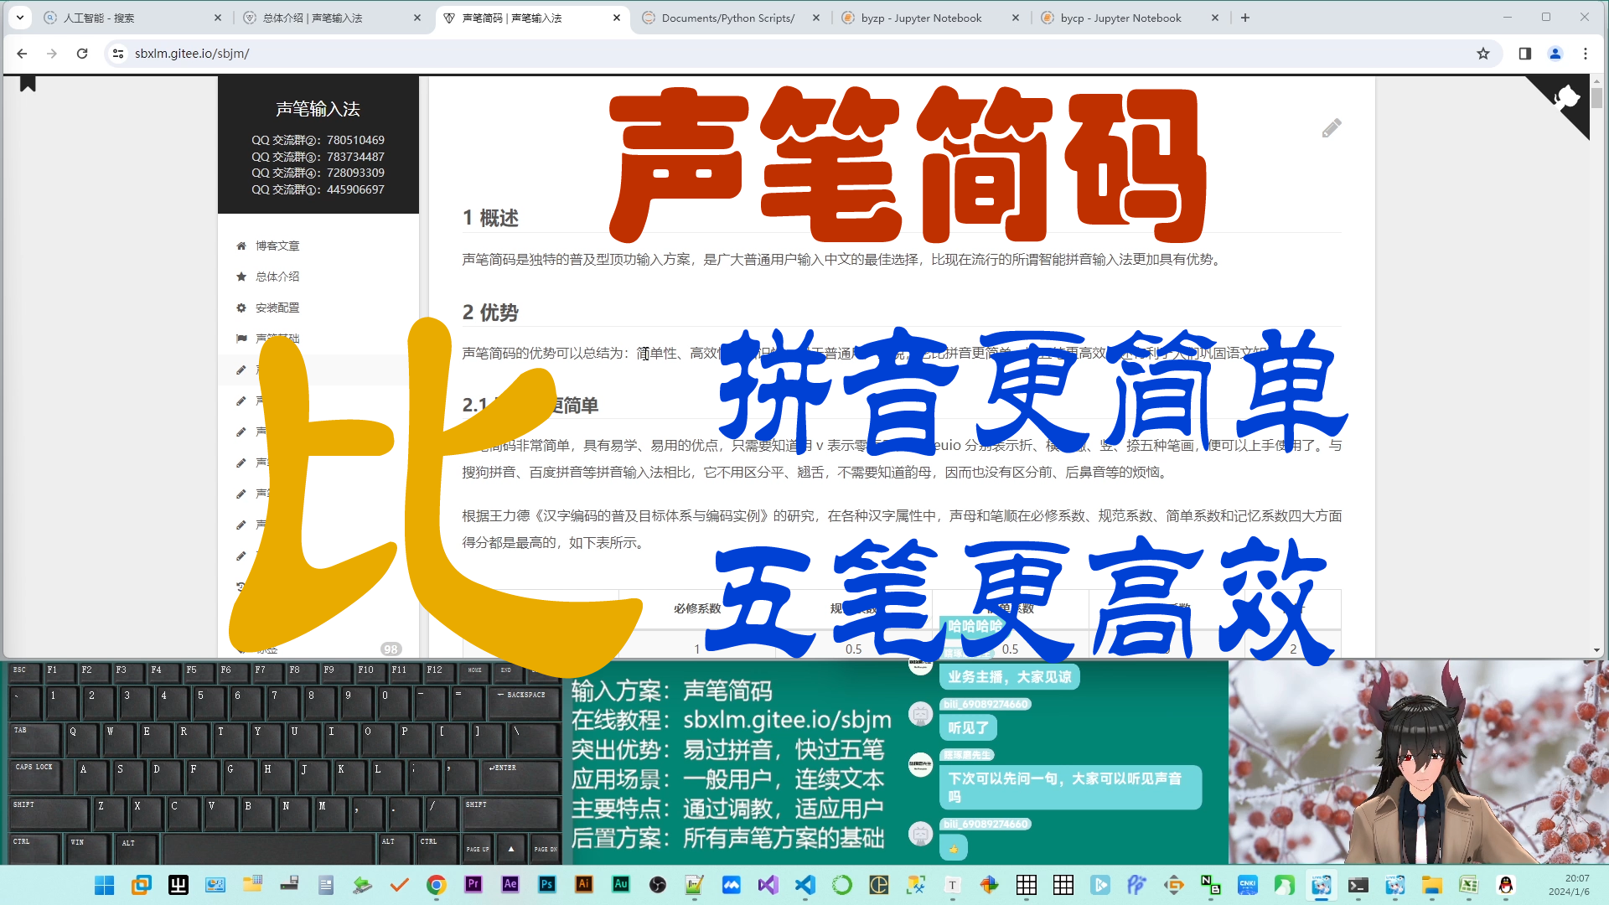Click QQ group number 780510469
The image size is (1609, 905).
tap(355, 140)
